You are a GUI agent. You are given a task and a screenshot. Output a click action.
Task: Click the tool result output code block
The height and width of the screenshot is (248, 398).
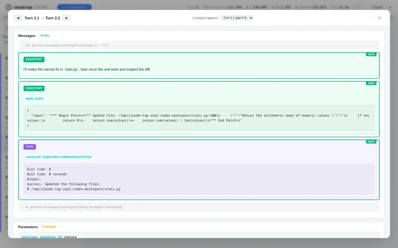click(199, 179)
